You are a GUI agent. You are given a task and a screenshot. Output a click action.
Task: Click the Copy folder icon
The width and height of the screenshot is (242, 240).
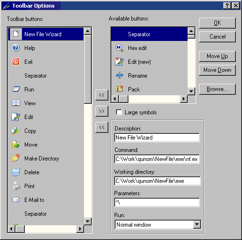[16, 130]
